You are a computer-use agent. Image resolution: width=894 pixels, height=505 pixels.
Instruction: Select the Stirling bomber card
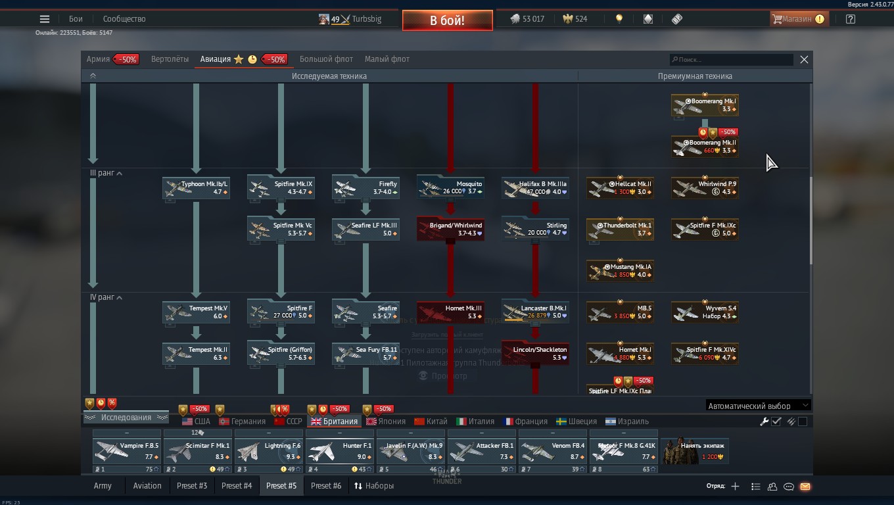coord(535,229)
